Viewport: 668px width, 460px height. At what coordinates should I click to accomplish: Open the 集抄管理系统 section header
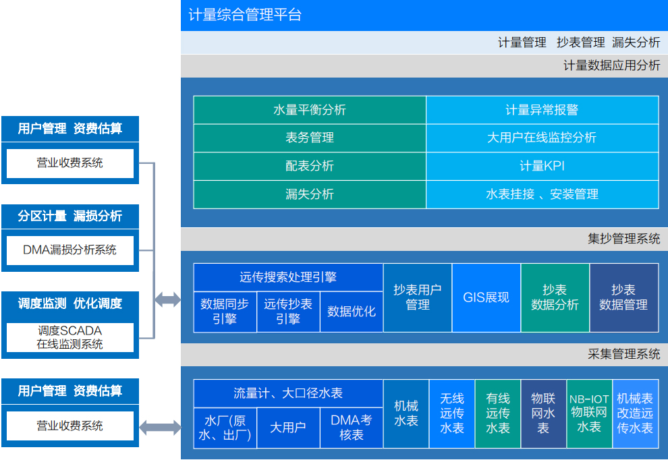tap(623, 239)
